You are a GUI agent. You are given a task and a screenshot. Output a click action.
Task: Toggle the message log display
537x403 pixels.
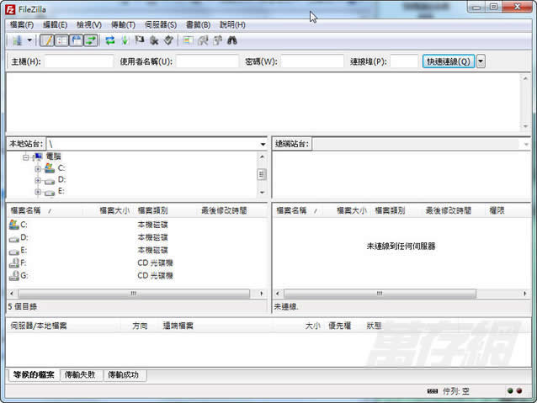click(x=47, y=40)
